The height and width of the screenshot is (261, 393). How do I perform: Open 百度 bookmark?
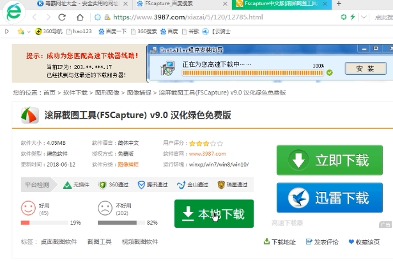[x=169, y=31]
